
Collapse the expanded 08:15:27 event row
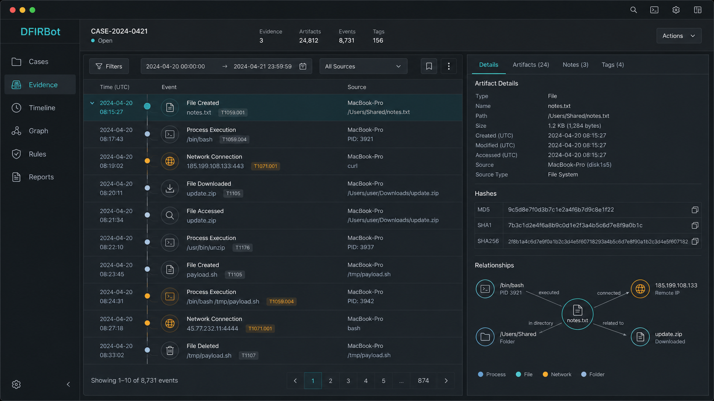92,103
